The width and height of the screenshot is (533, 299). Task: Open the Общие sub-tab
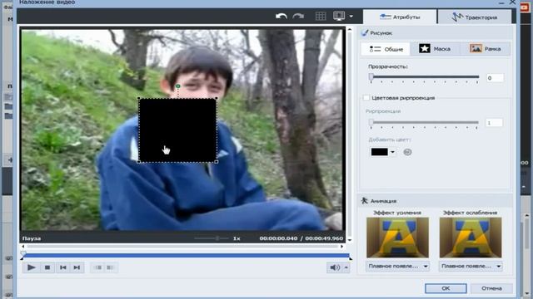(x=386, y=49)
